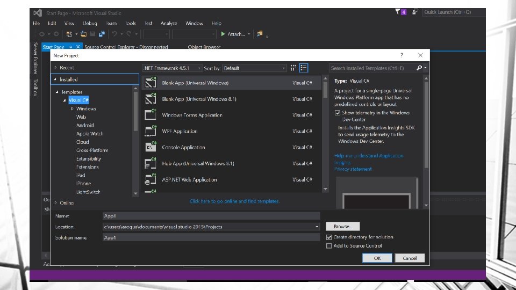Open the Window menu
516x290 pixels.
click(194, 23)
